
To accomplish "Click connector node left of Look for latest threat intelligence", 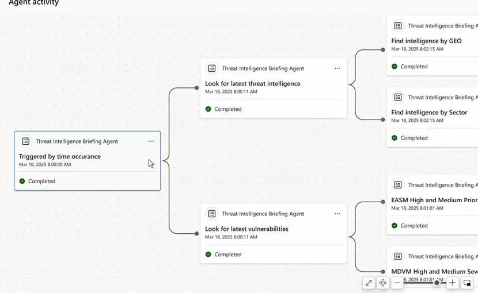I will coord(196,88).
